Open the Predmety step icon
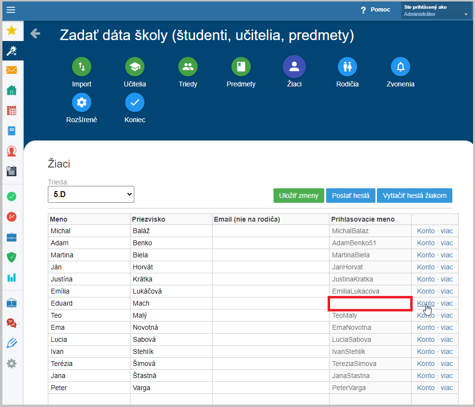The height and width of the screenshot is (407, 475). coord(241,67)
